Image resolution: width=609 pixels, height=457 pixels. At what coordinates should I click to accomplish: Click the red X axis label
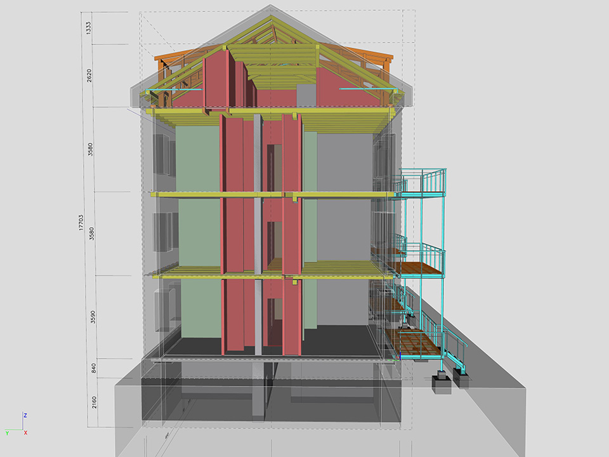click(x=25, y=433)
